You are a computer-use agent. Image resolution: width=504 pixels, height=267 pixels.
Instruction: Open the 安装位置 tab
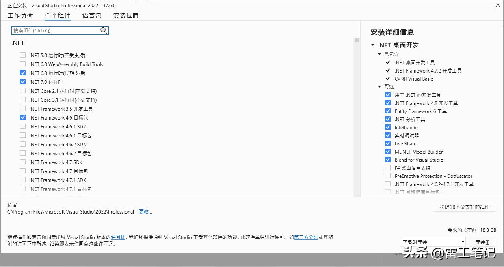click(x=125, y=15)
